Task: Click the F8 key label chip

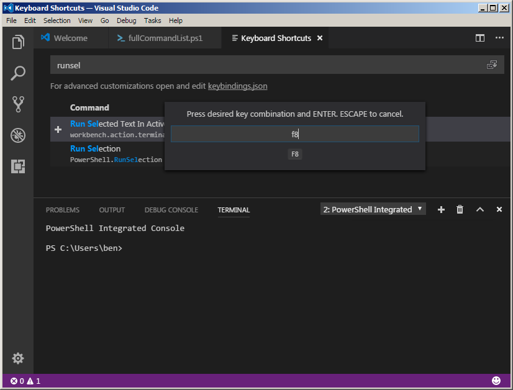Action: tap(295, 154)
